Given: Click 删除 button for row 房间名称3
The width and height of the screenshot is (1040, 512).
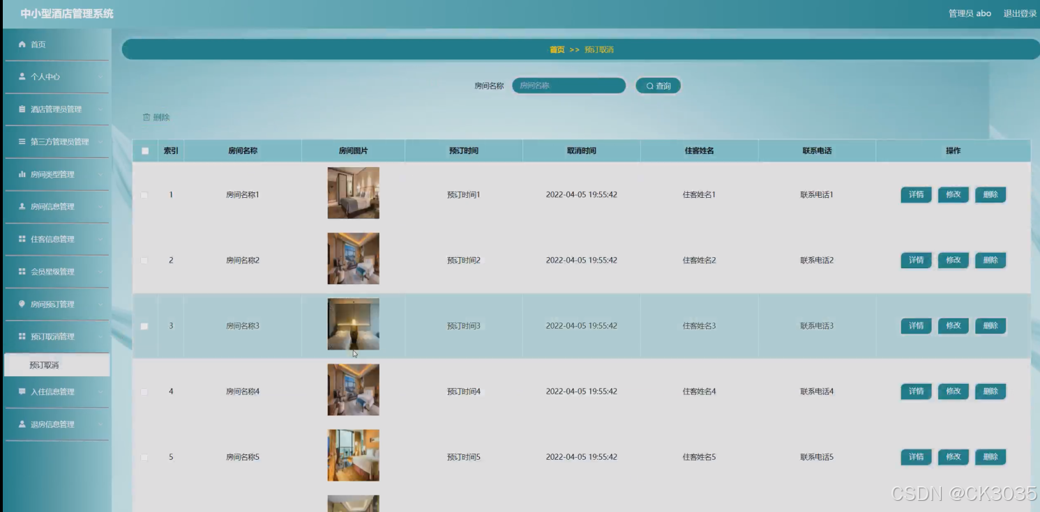Looking at the screenshot, I should click(990, 326).
